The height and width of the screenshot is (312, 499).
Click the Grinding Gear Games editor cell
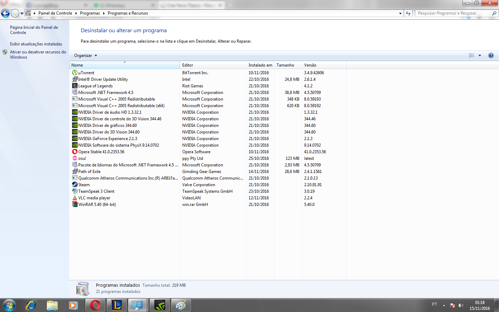coord(202,172)
